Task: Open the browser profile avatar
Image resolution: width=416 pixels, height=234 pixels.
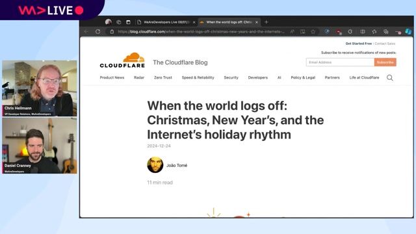Action: 109,22
